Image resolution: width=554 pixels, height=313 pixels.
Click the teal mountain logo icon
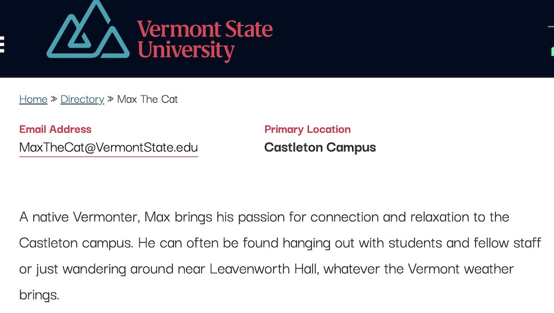[88, 29]
